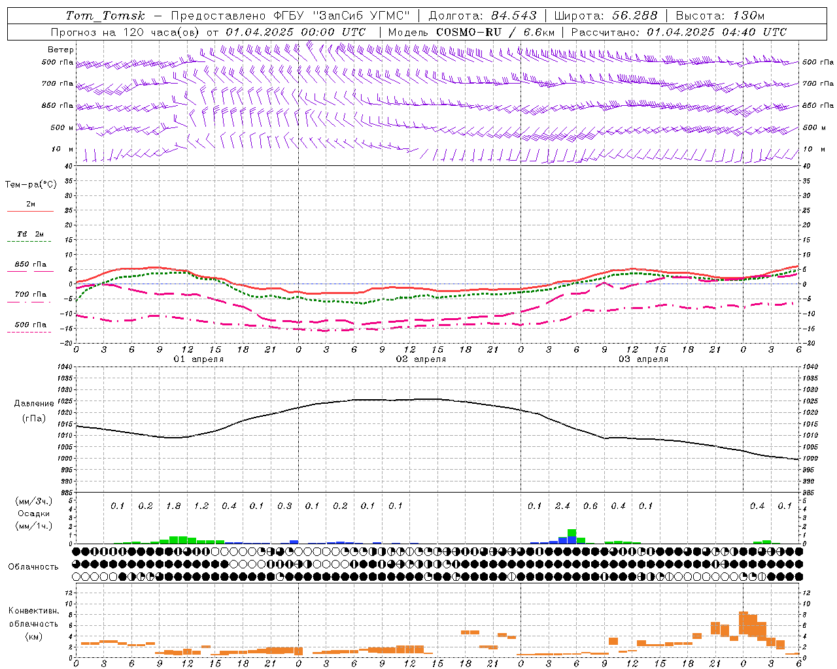Click the 03 апреля date label
Image resolution: width=837 pixels, height=669 pixels.
[643, 359]
